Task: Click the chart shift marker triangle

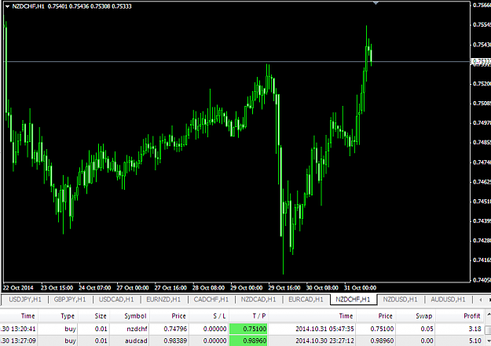Action: [x=376, y=3]
